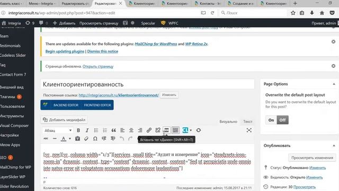This screenshot has width=339, height=191.
Task: Open the WP Retina 2x link
Action: pos(197,44)
